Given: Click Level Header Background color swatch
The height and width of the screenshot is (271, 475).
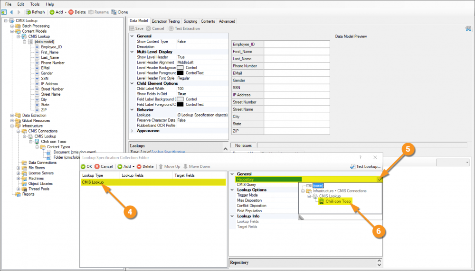Looking at the screenshot, I should pyautogui.click(x=180, y=68).
